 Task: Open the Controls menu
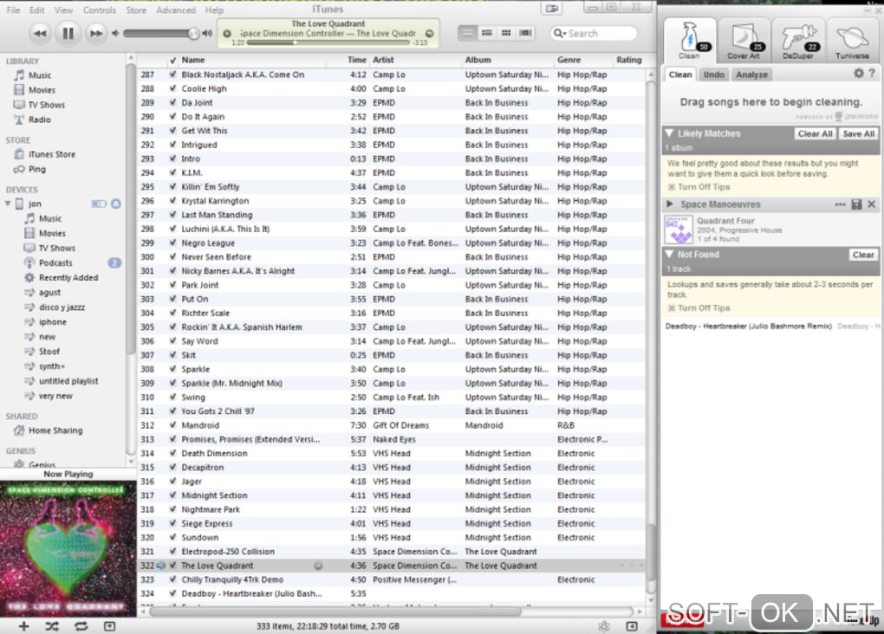click(99, 10)
